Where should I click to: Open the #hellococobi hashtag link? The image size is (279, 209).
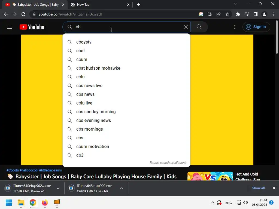tap(29, 170)
